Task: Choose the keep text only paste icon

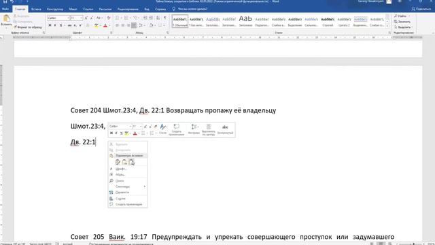Action: [x=131, y=162]
